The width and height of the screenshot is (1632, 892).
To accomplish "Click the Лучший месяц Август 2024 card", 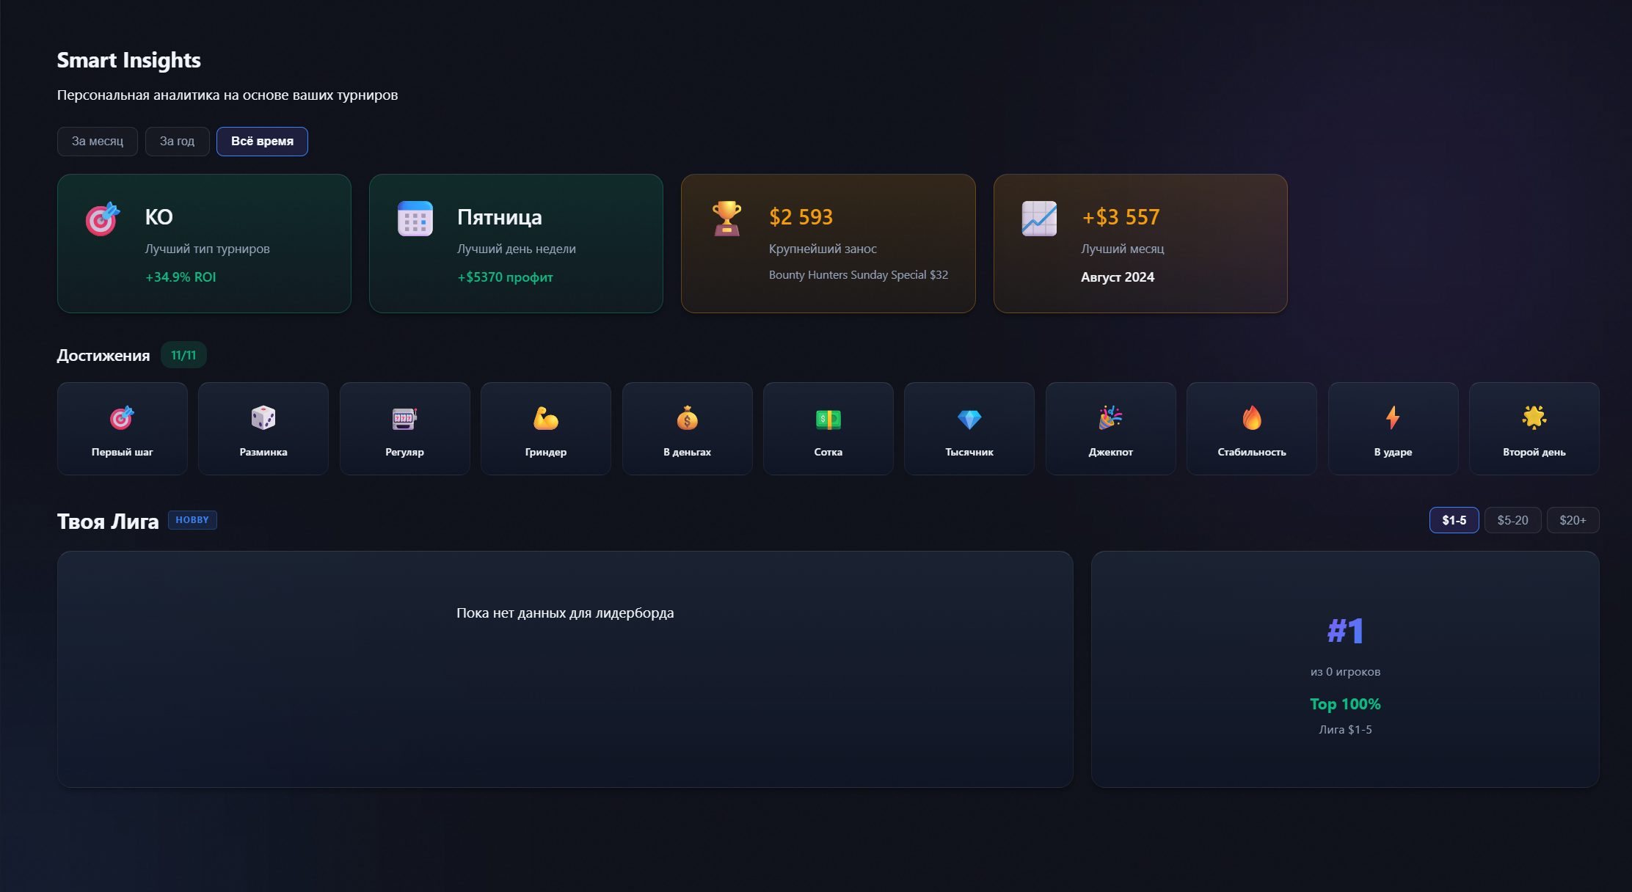I will tap(1140, 244).
